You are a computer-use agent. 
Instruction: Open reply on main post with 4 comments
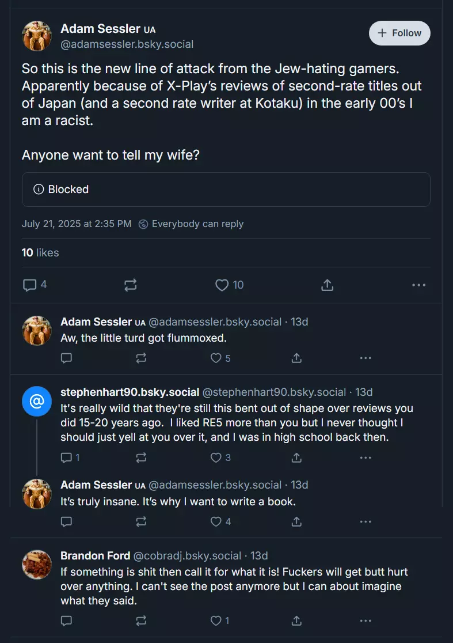35,285
